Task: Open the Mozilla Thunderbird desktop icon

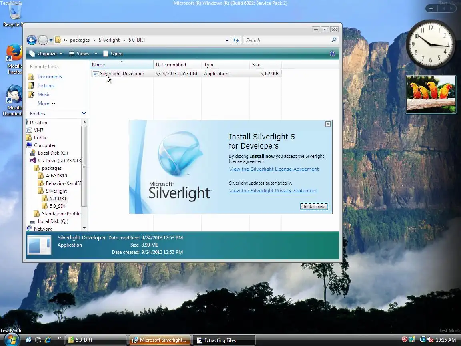Action: coord(12,101)
